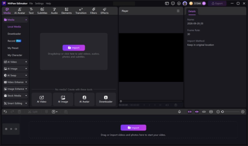The height and width of the screenshot is (146, 248).
Task: Undo the last action
Action: click(5, 112)
